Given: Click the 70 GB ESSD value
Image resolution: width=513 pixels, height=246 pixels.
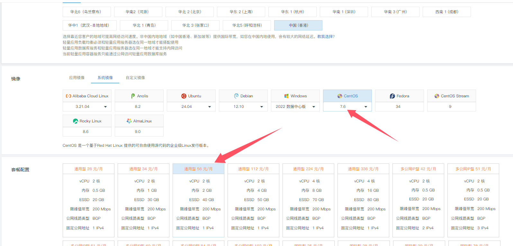Looking at the screenshot, I should [x=318, y=200].
